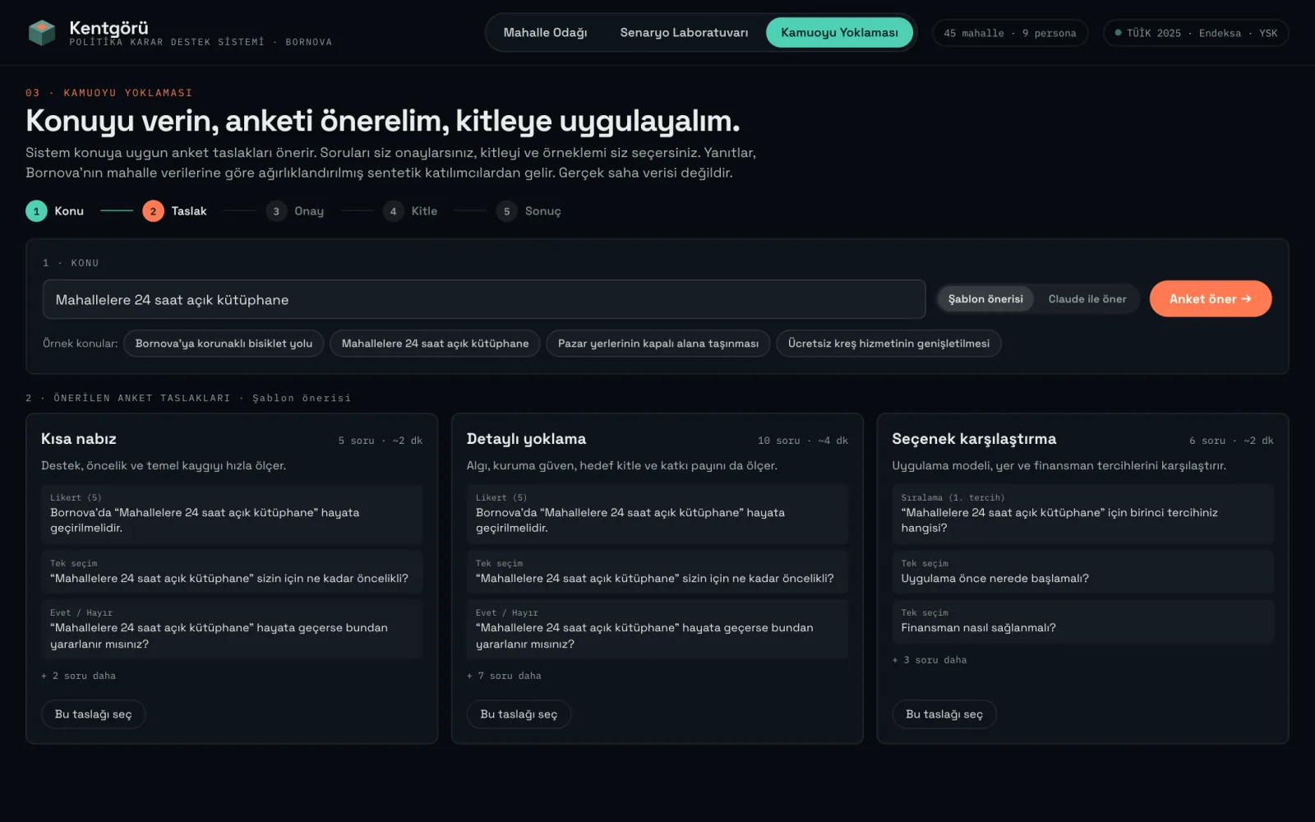Click the "Uygulama önce nerede başlamalı?" question
This screenshot has height=822, width=1315.
1083,572
